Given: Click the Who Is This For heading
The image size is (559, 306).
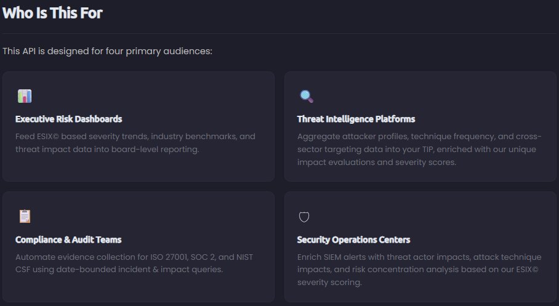Looking at the screenshot, I should [52, 13].
